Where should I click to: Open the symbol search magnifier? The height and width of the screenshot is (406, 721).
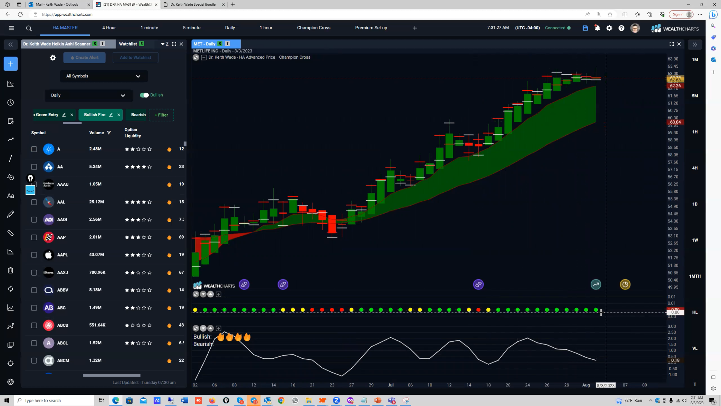point(29,28)
